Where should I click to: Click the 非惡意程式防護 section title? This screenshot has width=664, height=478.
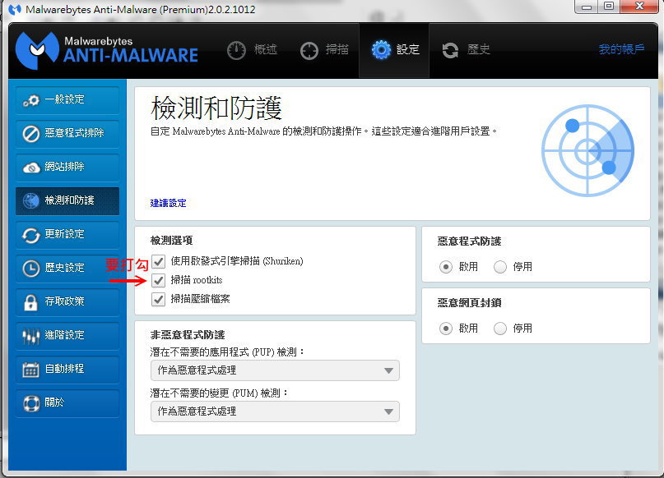click(x=188, y=335)
